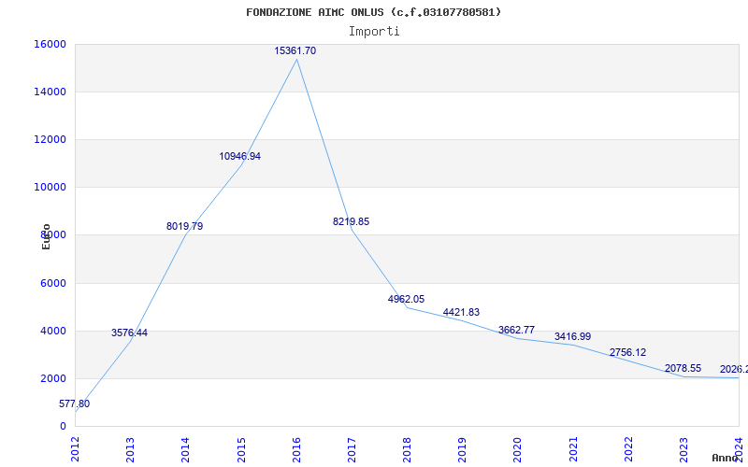Click the 2020 x-axis year label
The height and width of the screenshot is (467, 748).
518,449
